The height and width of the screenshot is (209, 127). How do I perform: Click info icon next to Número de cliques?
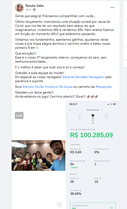click(108, 161)
